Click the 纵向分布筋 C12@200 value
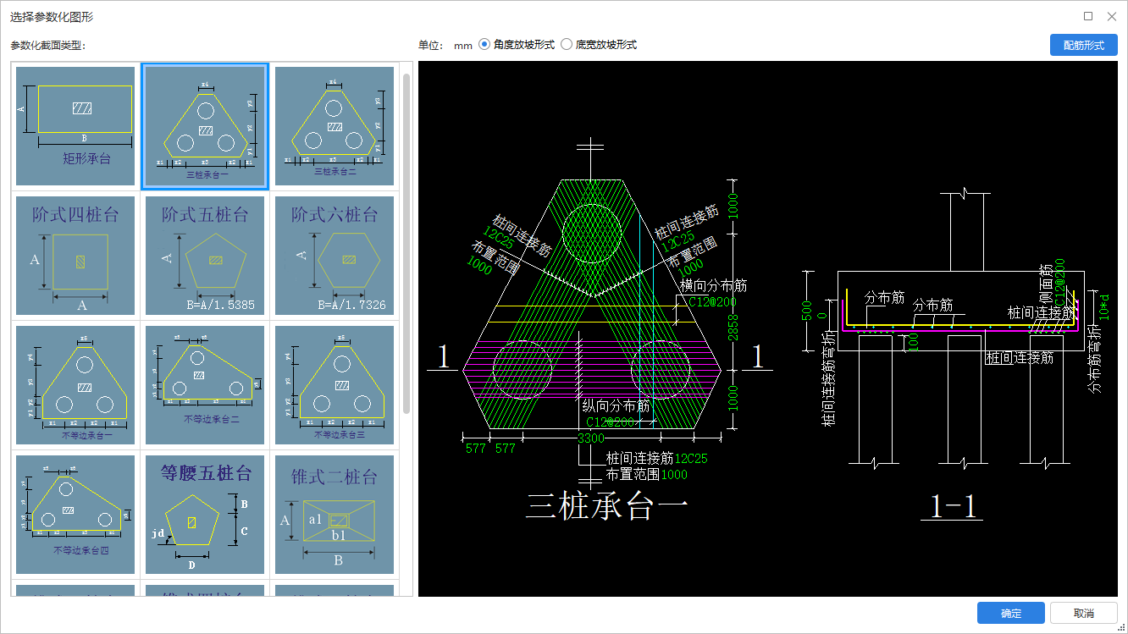This screenshot has height=634, width=1128. click(610, 422)
